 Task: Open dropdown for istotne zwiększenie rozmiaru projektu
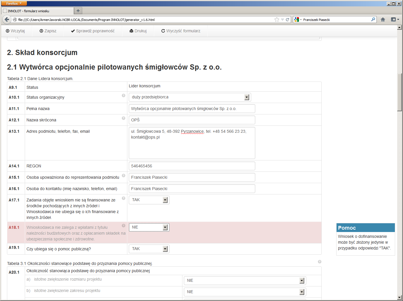click(x=245, y=281)
